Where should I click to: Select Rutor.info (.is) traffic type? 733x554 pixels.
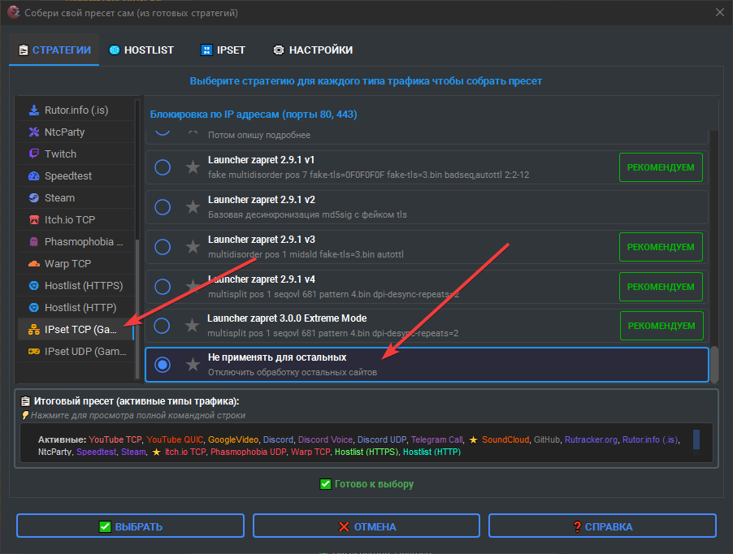(x=76, y=110)
